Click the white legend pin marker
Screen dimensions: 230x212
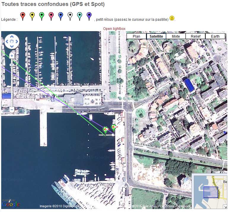[x=70, y=15]
